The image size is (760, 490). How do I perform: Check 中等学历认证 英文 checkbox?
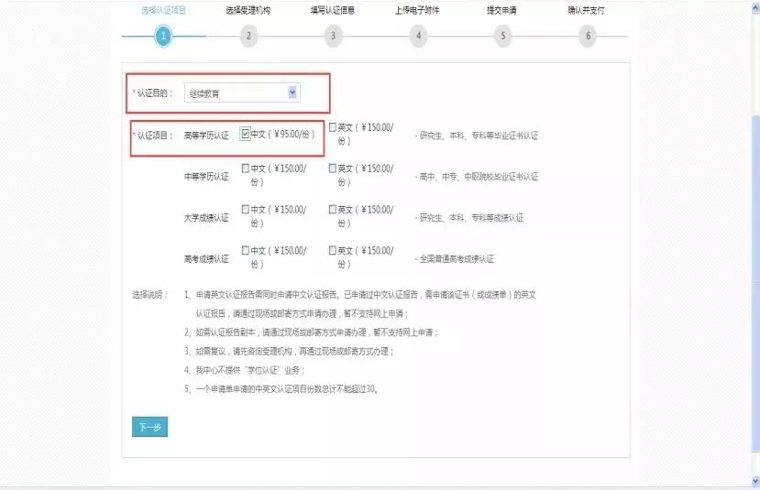click(333, 168)
